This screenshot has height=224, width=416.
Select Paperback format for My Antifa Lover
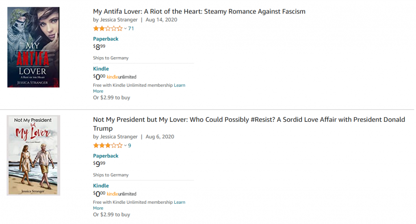click(x=106, y=39)
